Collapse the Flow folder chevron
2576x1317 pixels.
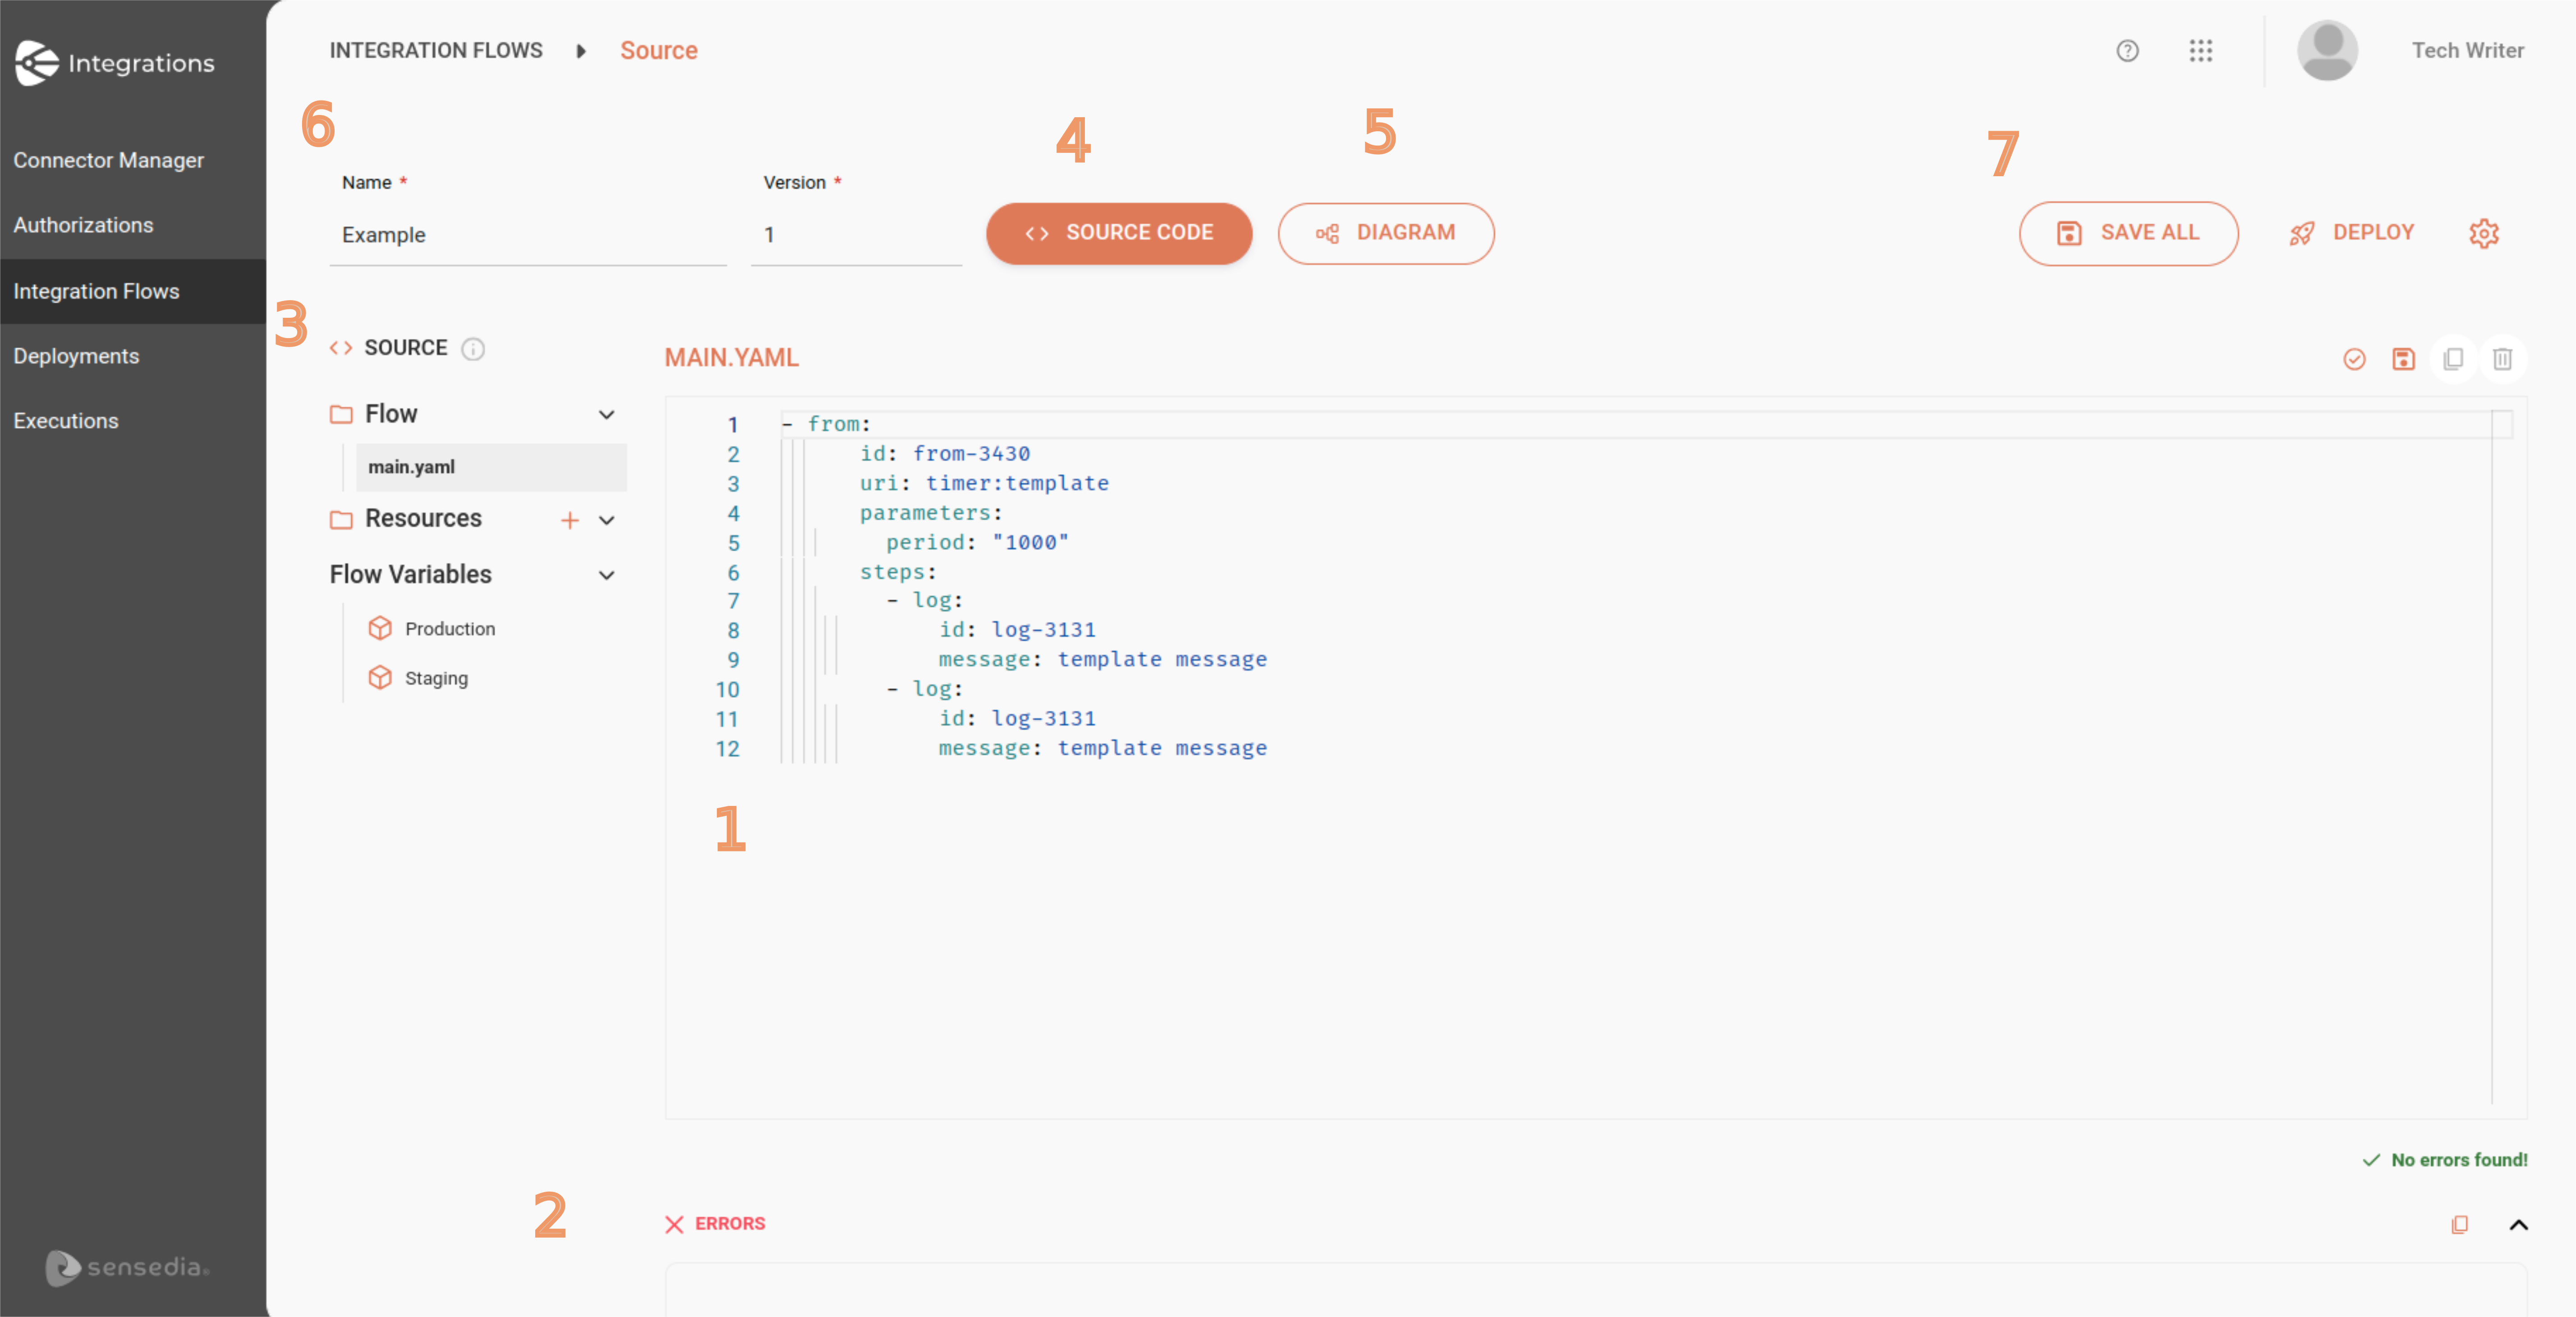tap(606, 415)
